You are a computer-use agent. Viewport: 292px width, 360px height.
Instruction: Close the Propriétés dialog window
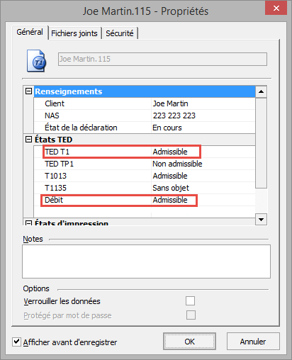tap(276, 9)
